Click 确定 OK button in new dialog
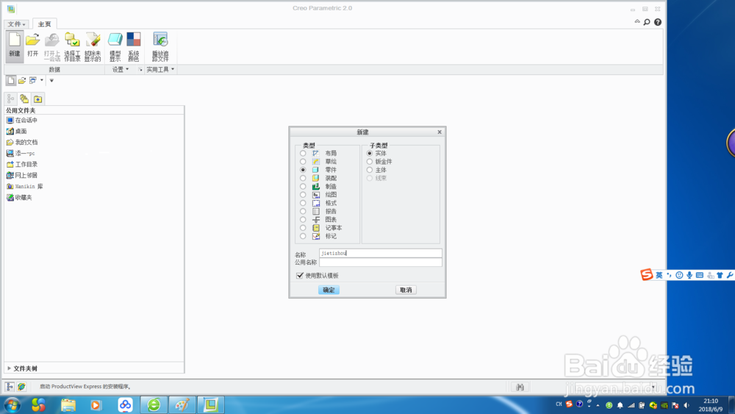This screenshot has width=735, height=414. click(x=329, y=290)
